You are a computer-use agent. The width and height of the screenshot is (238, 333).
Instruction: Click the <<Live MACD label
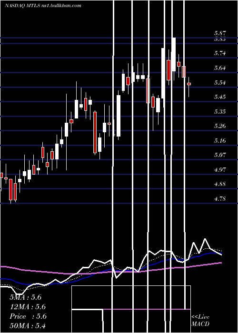pos(200,320)
